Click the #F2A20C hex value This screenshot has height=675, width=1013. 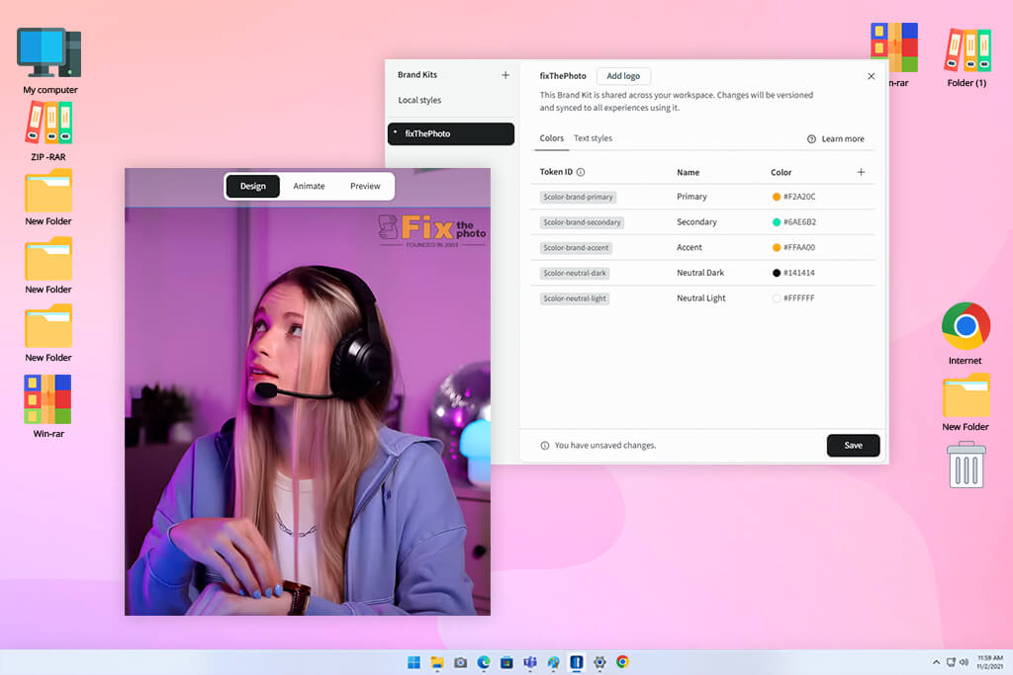click(x=799, y=197)
